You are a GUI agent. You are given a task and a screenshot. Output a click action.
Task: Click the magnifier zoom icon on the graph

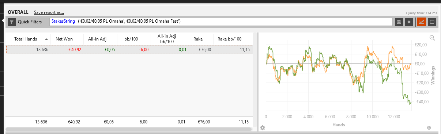click(432, 38)
